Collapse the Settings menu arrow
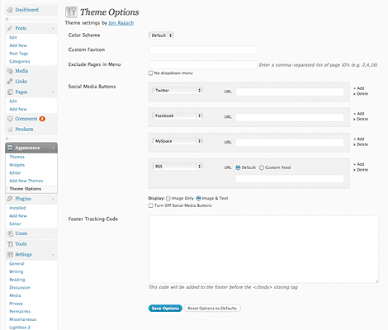The height and width of the screenshot is (330, 388). pyautogui.click(x=53, y=255)
